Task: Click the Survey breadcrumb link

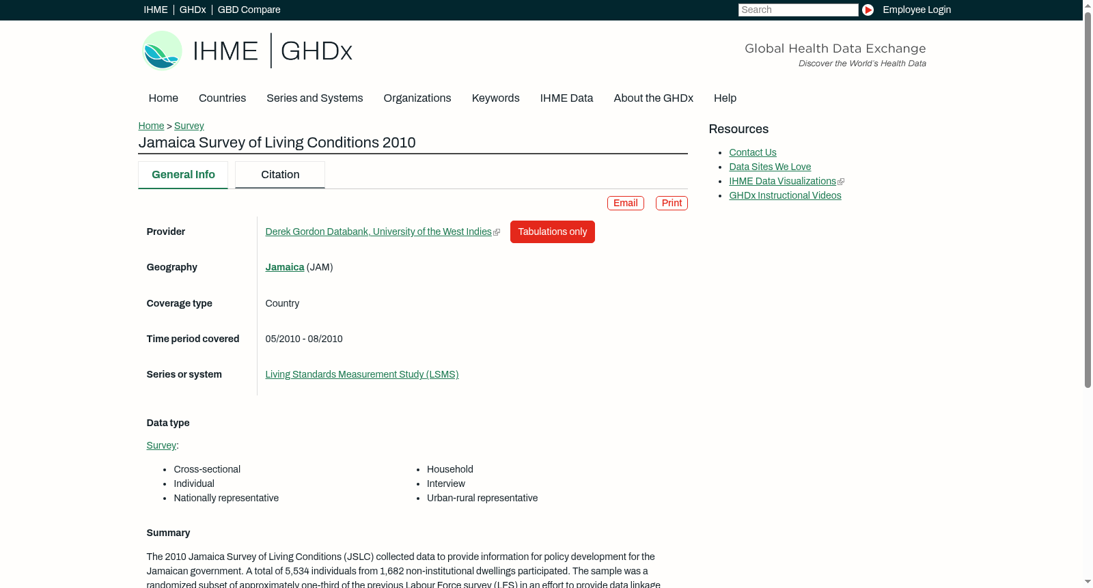Action: pyautogui.click(x=189, y=126)
